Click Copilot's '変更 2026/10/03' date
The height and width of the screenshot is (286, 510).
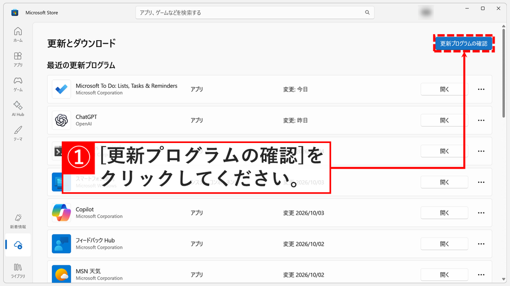coord(303,213)
